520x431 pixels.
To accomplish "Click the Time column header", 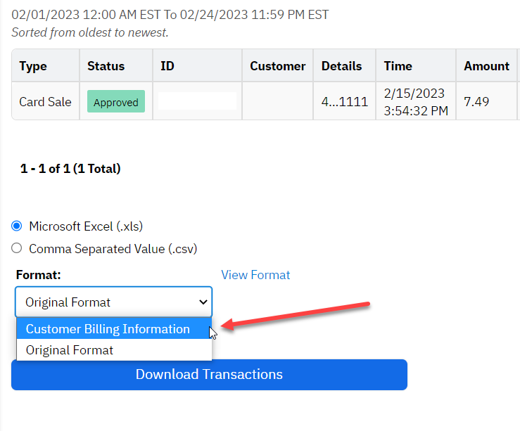I will point(416,65).
